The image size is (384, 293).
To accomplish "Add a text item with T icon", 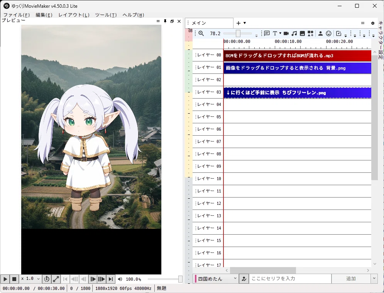I will 275,33.
